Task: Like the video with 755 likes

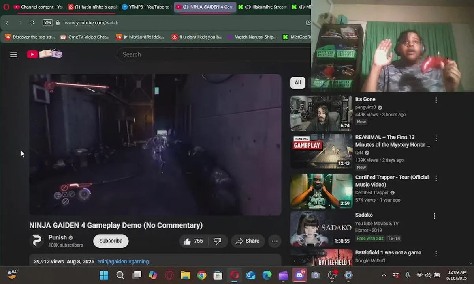Action: [194, 241]
